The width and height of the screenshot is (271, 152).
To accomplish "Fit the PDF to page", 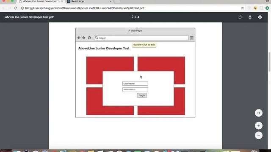I will pyautogui.click(x=259, y=113).
